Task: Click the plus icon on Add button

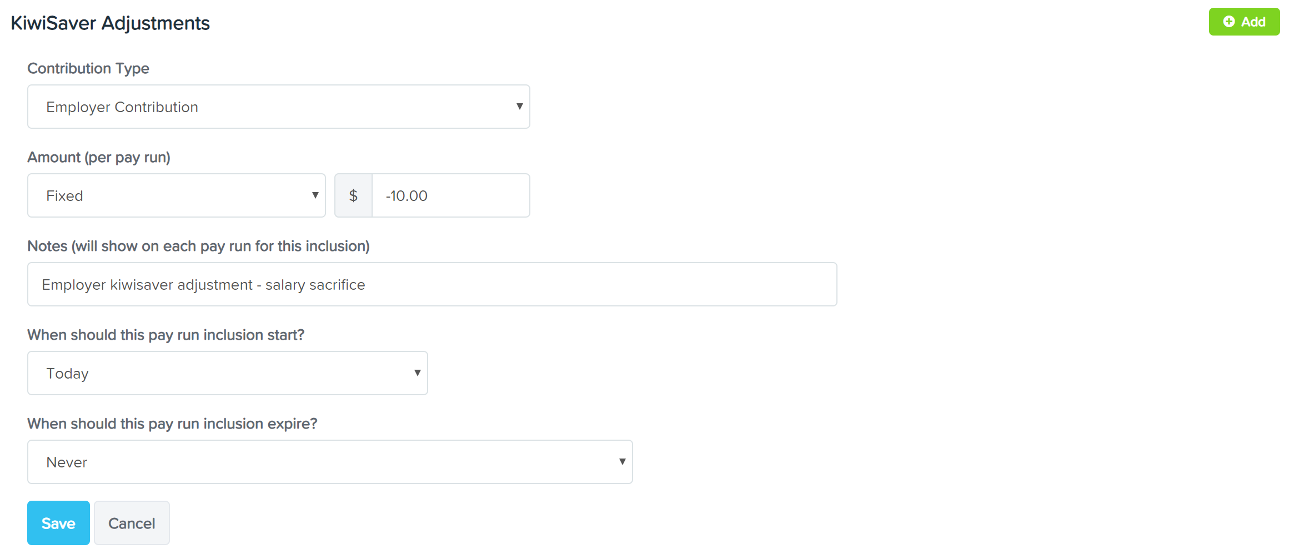Action: point(1229,22)
